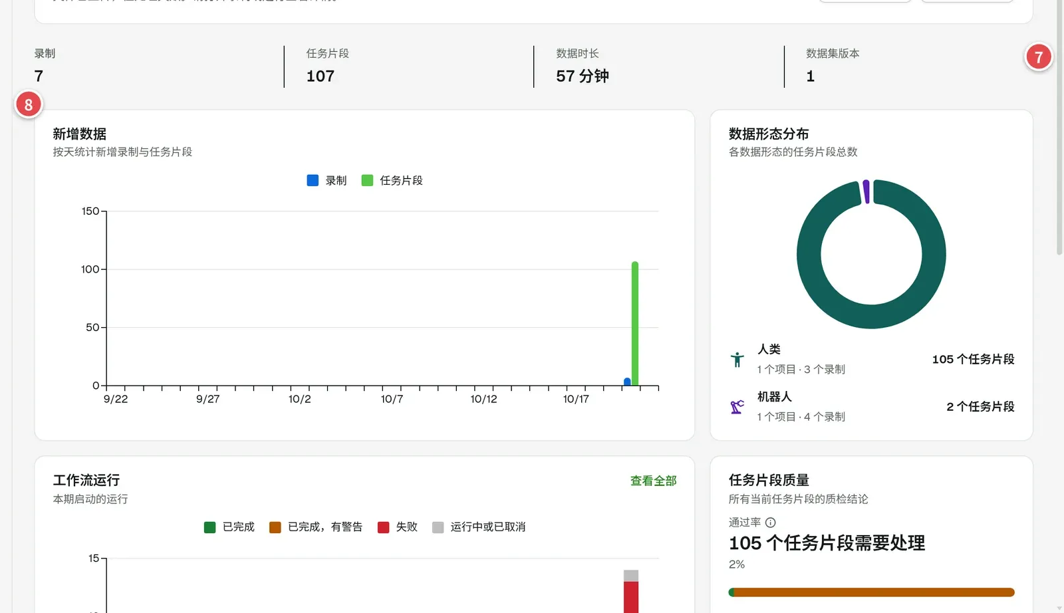The image size is (1064, 613).
Task: Click the 数据集版本 value 1
Action: pyautogui.click(x=810, y=76)
